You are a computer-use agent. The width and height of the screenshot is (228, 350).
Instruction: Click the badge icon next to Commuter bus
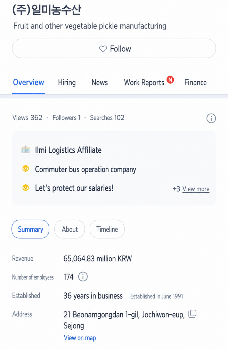click(25, 168)
